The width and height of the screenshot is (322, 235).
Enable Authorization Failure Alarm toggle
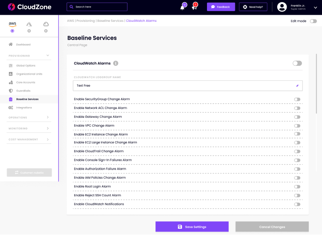[297, 169]
